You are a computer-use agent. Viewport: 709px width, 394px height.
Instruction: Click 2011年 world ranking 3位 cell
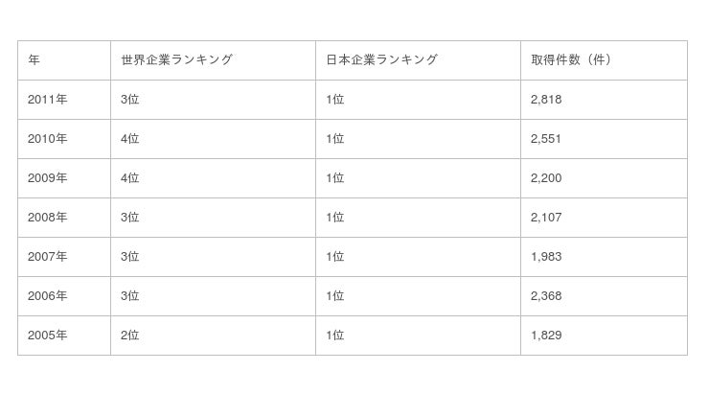[130, 100]
